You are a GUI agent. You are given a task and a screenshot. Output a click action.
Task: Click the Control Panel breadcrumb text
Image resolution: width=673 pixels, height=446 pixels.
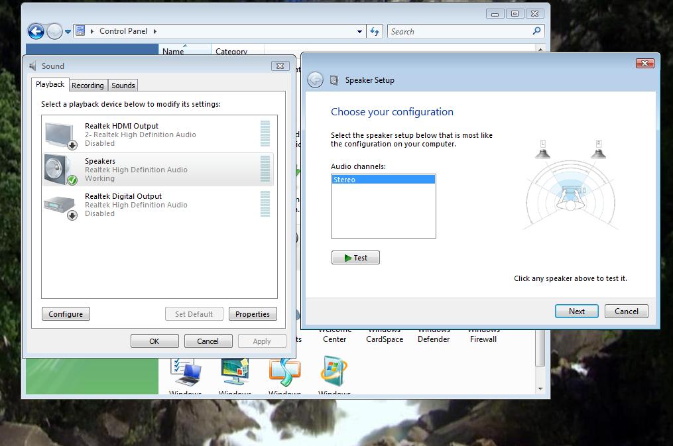123,31
